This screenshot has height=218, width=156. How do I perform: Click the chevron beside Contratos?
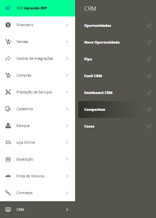tap(67, 193)
